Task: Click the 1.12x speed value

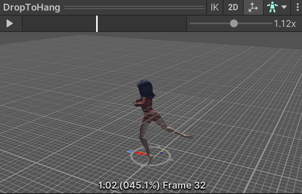Action: [284, 24]
